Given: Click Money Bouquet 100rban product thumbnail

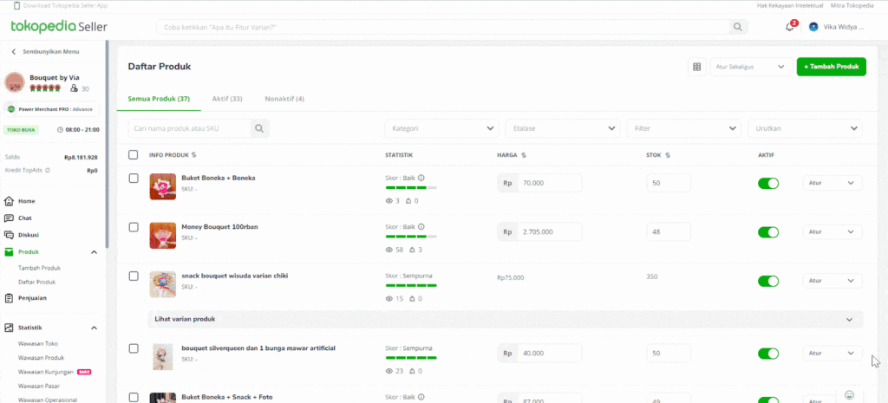Looking at the screenshot, I should tap(162, 236).
